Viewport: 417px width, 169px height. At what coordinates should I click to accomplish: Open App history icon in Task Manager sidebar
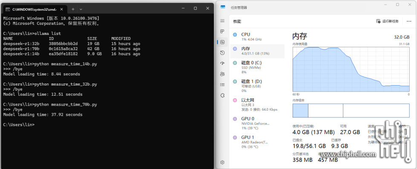pyautogui.click(x=222, y=53)
